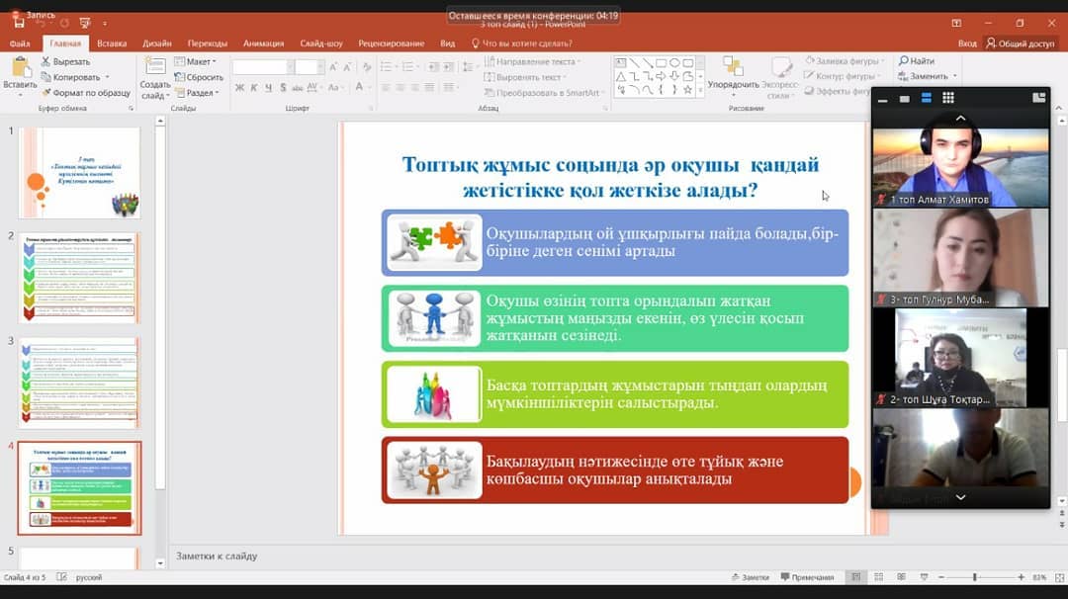Image resolution: width=1068 pixels, height=599 pixels.
Task: Toggle italic К formatting
Action: pyautogui.click(x=254, y=88)
